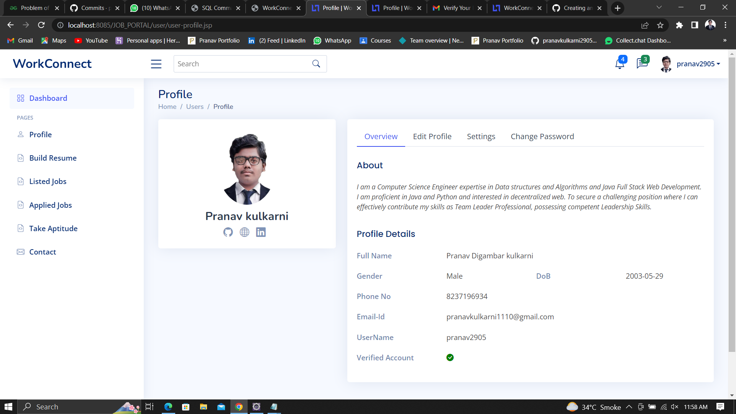
Task: Click the Home breadcrumb link
Action: 167,107
